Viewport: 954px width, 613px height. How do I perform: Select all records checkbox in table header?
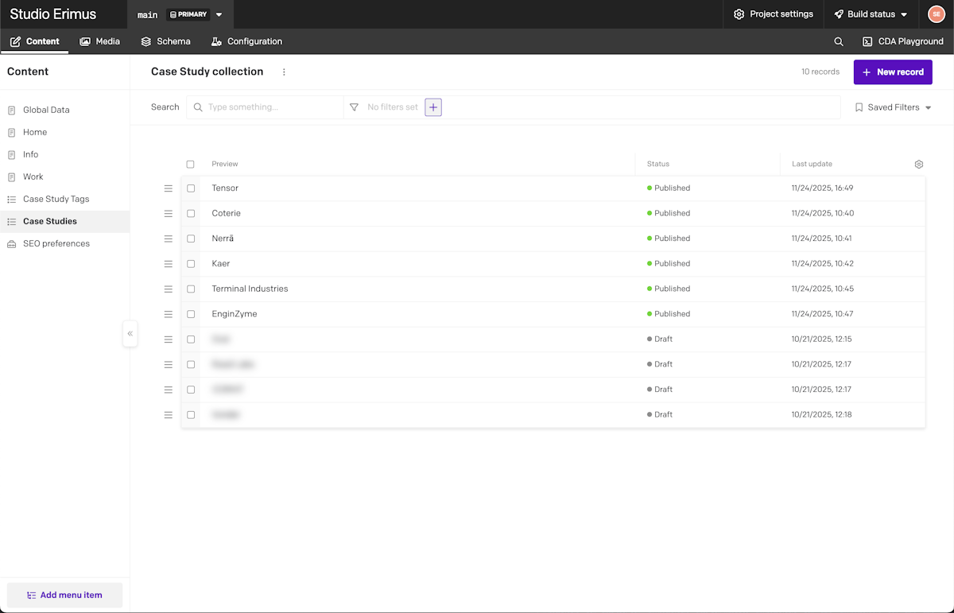point(191,165)
